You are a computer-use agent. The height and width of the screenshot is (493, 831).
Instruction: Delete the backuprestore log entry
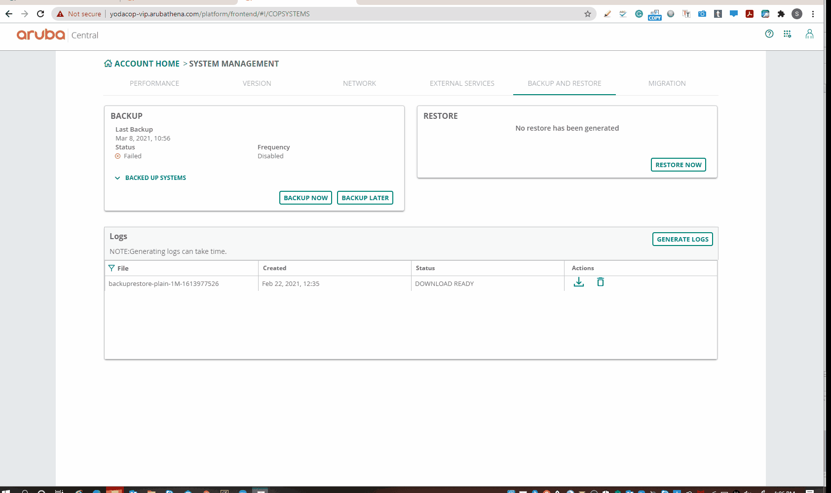(x=600, y=282)
